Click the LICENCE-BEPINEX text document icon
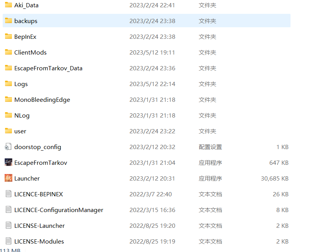The height and width of the screenshot is (252, 309). [x=8, y=194]
